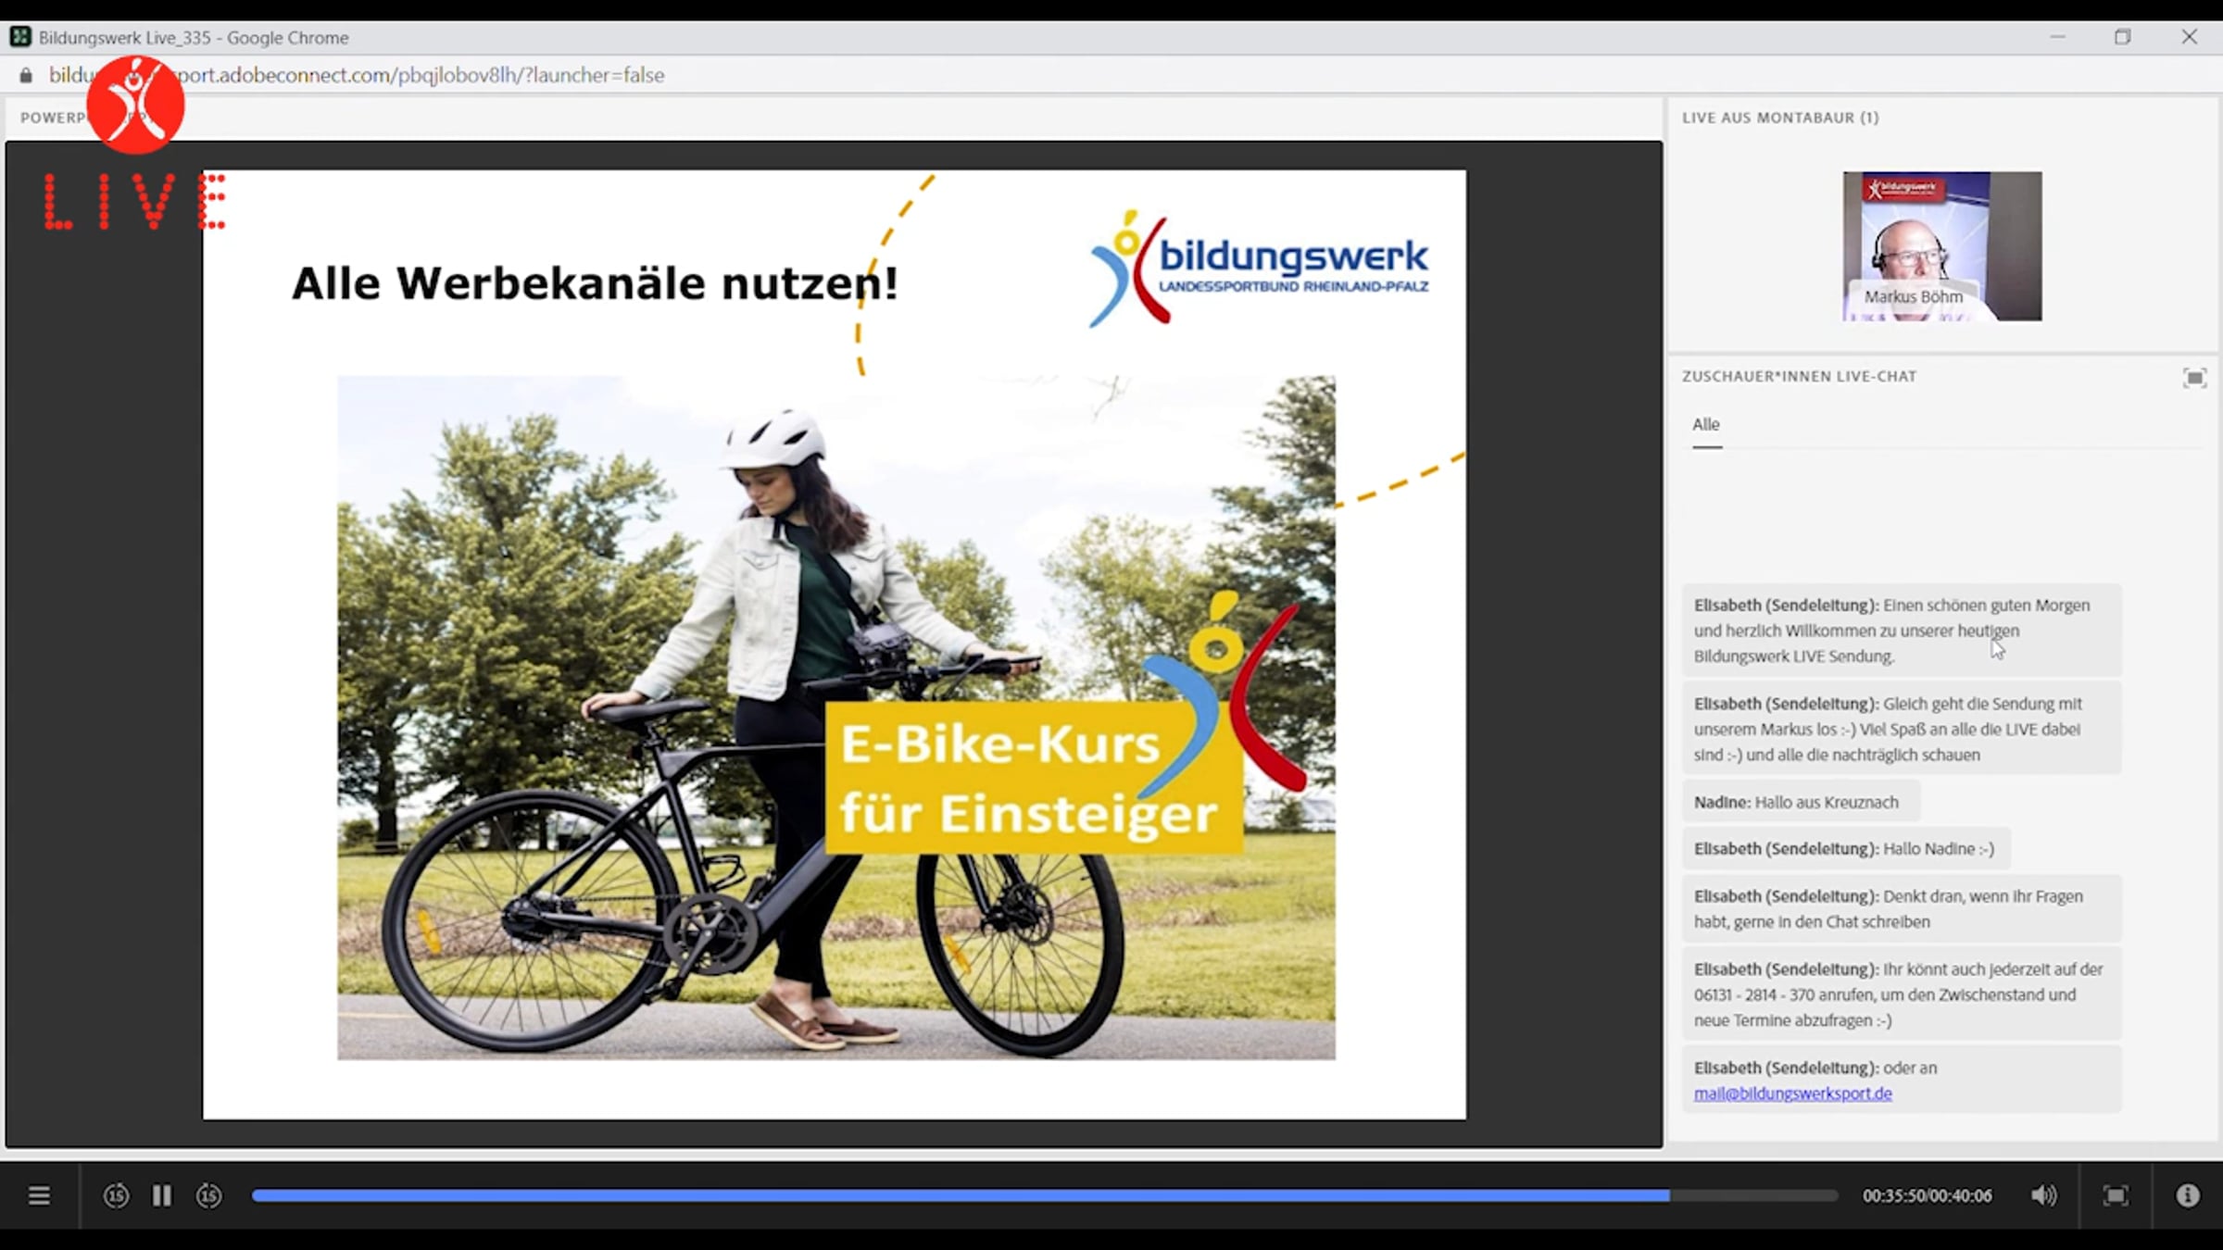Click the Markus Böhm webcam thumbnail
The height and width of the screenshot is (1250, 2223).
click(1941, 246)
